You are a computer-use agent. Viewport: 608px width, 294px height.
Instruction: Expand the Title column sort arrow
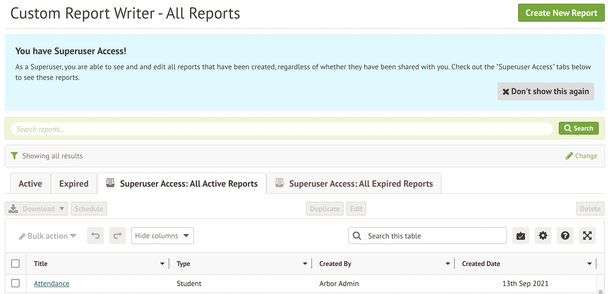pos(162,264)
